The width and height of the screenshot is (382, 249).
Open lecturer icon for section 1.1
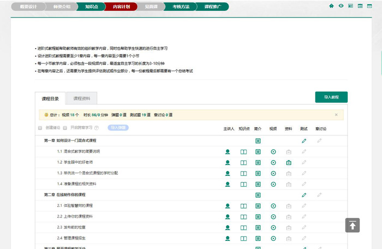pyautogui.click(x=228, y=152)
